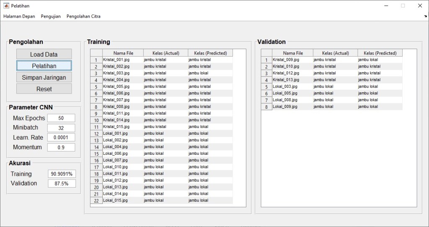Screen dimensions: 429x227
Task: Select row header 22 in Training table
Action: click(96, 201)
